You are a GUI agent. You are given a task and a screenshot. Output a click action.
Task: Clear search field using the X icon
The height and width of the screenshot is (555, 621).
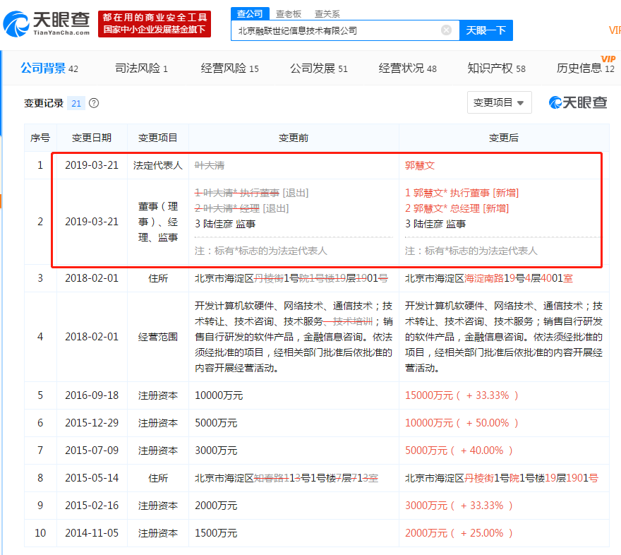446,30
